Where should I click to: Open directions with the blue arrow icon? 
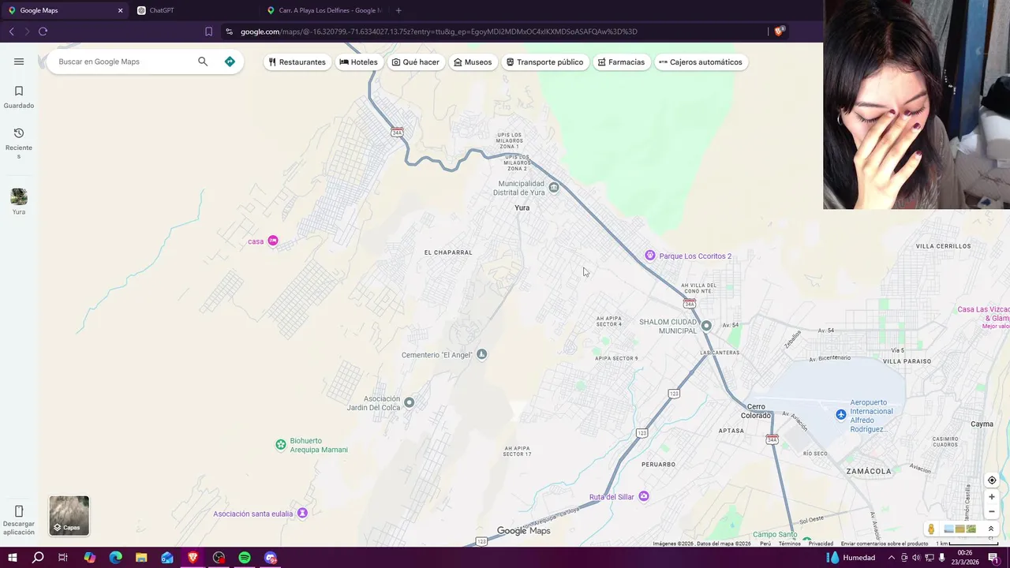point(230,62)
